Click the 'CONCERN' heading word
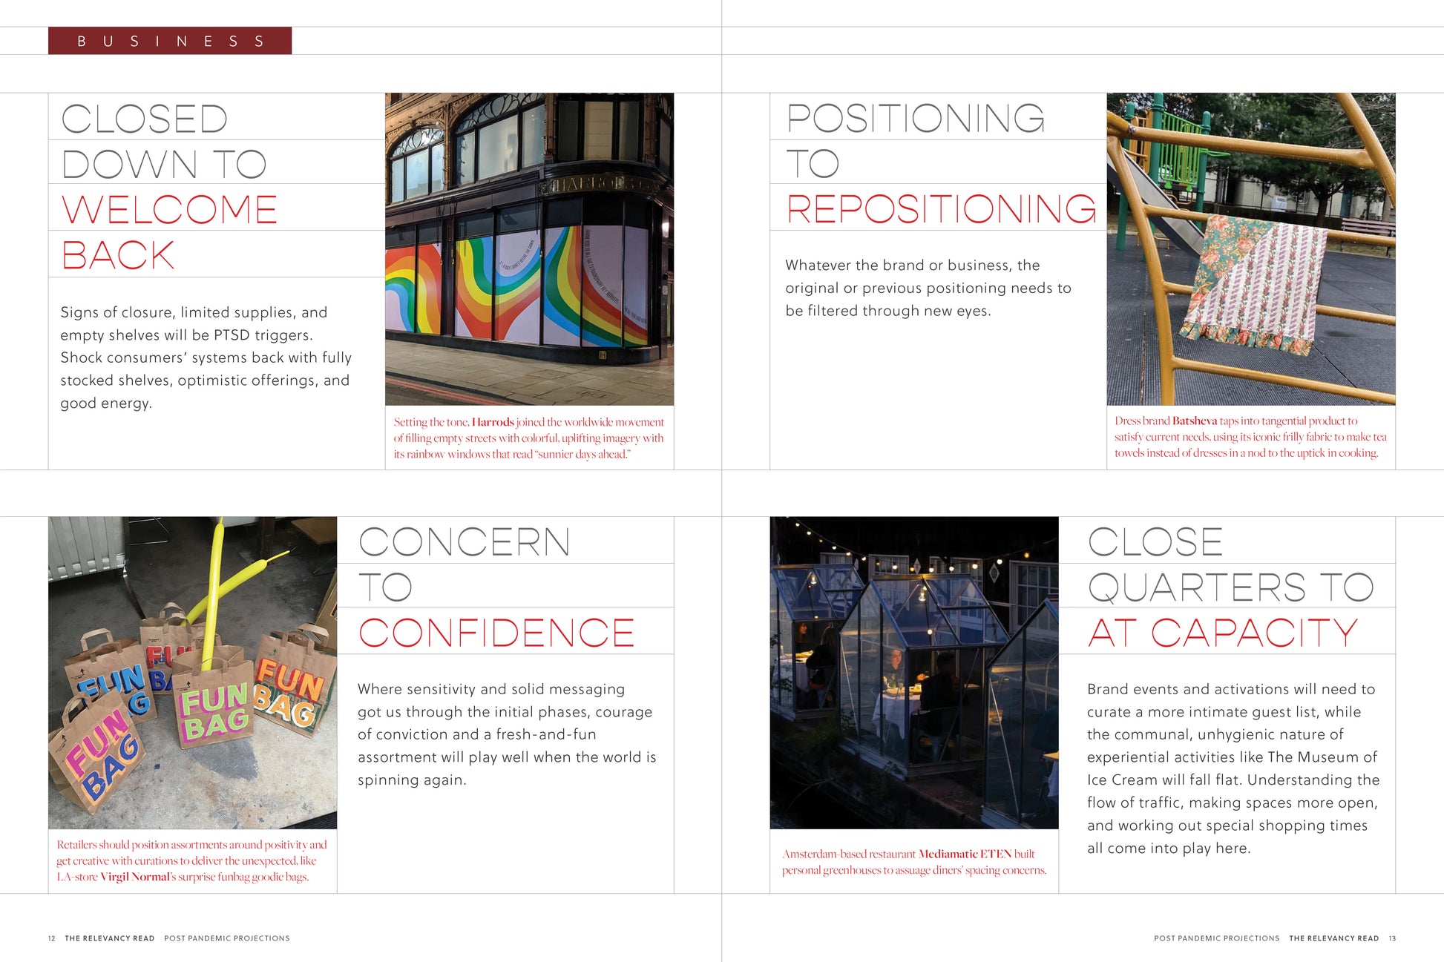 point(465,542)
